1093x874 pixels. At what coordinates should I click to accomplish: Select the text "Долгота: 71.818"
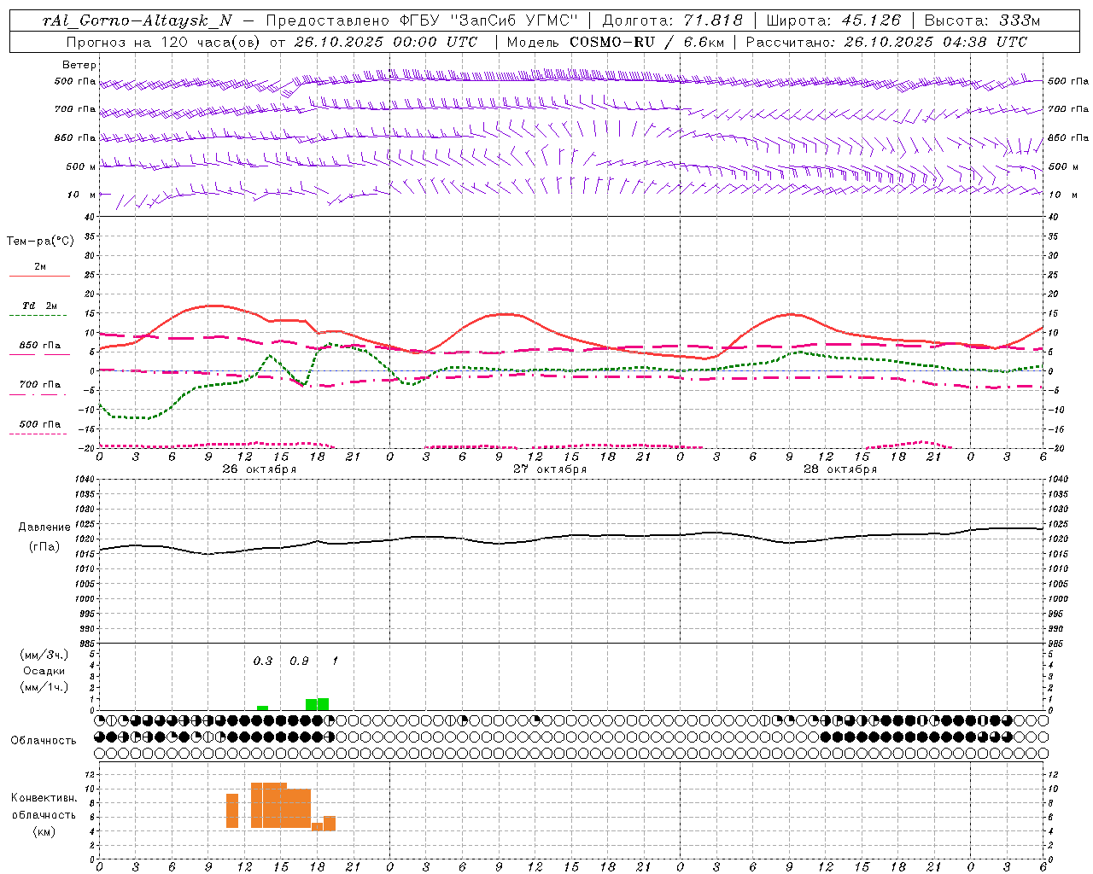point(673,20)
